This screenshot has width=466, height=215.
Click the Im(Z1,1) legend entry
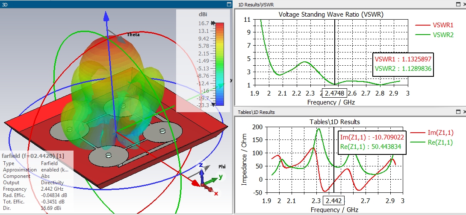pyautogui.click(x=431, y=133)
